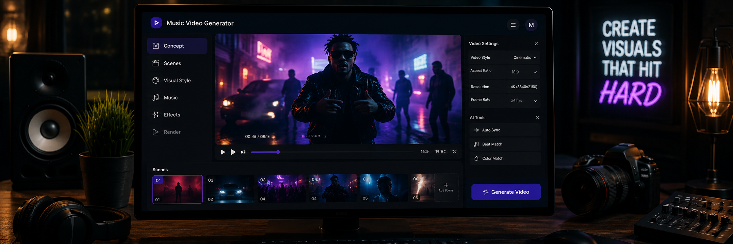Click the 00:45 / 03:15 timecode
The height and width of the screenshot is (244, 733).
(x=257, y=136)
